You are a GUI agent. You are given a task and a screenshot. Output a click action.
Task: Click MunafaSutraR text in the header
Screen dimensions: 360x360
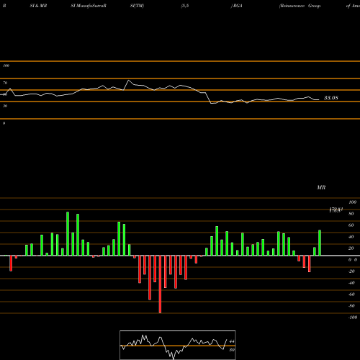[x=91, y=6]
